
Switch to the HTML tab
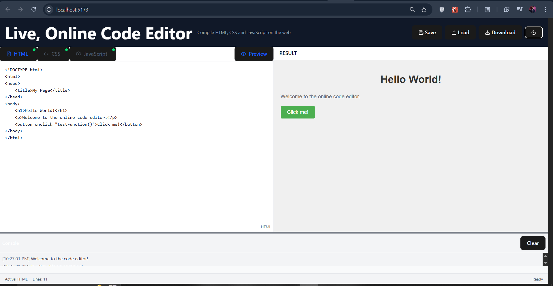18,54
